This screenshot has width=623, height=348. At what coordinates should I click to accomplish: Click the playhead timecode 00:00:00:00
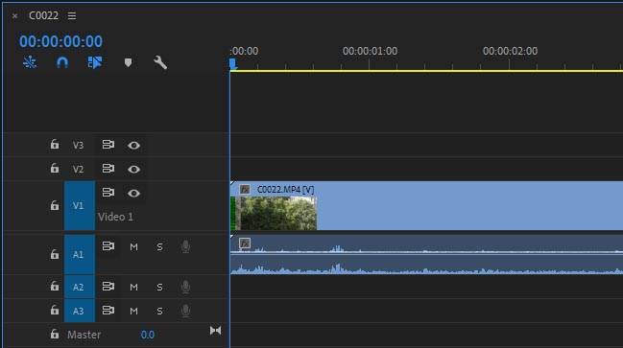tap(60, 41)
